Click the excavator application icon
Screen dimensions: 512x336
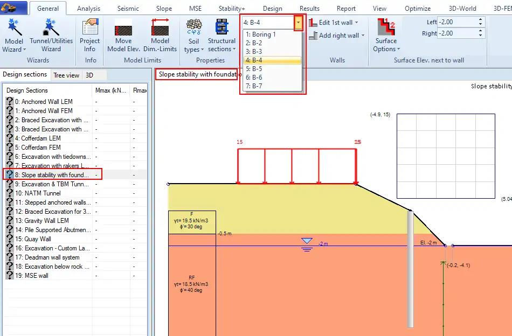pyautogui.click(x=9, y=8)
